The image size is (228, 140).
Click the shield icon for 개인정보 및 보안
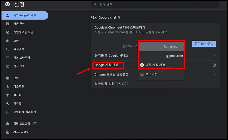pos(8,32)
